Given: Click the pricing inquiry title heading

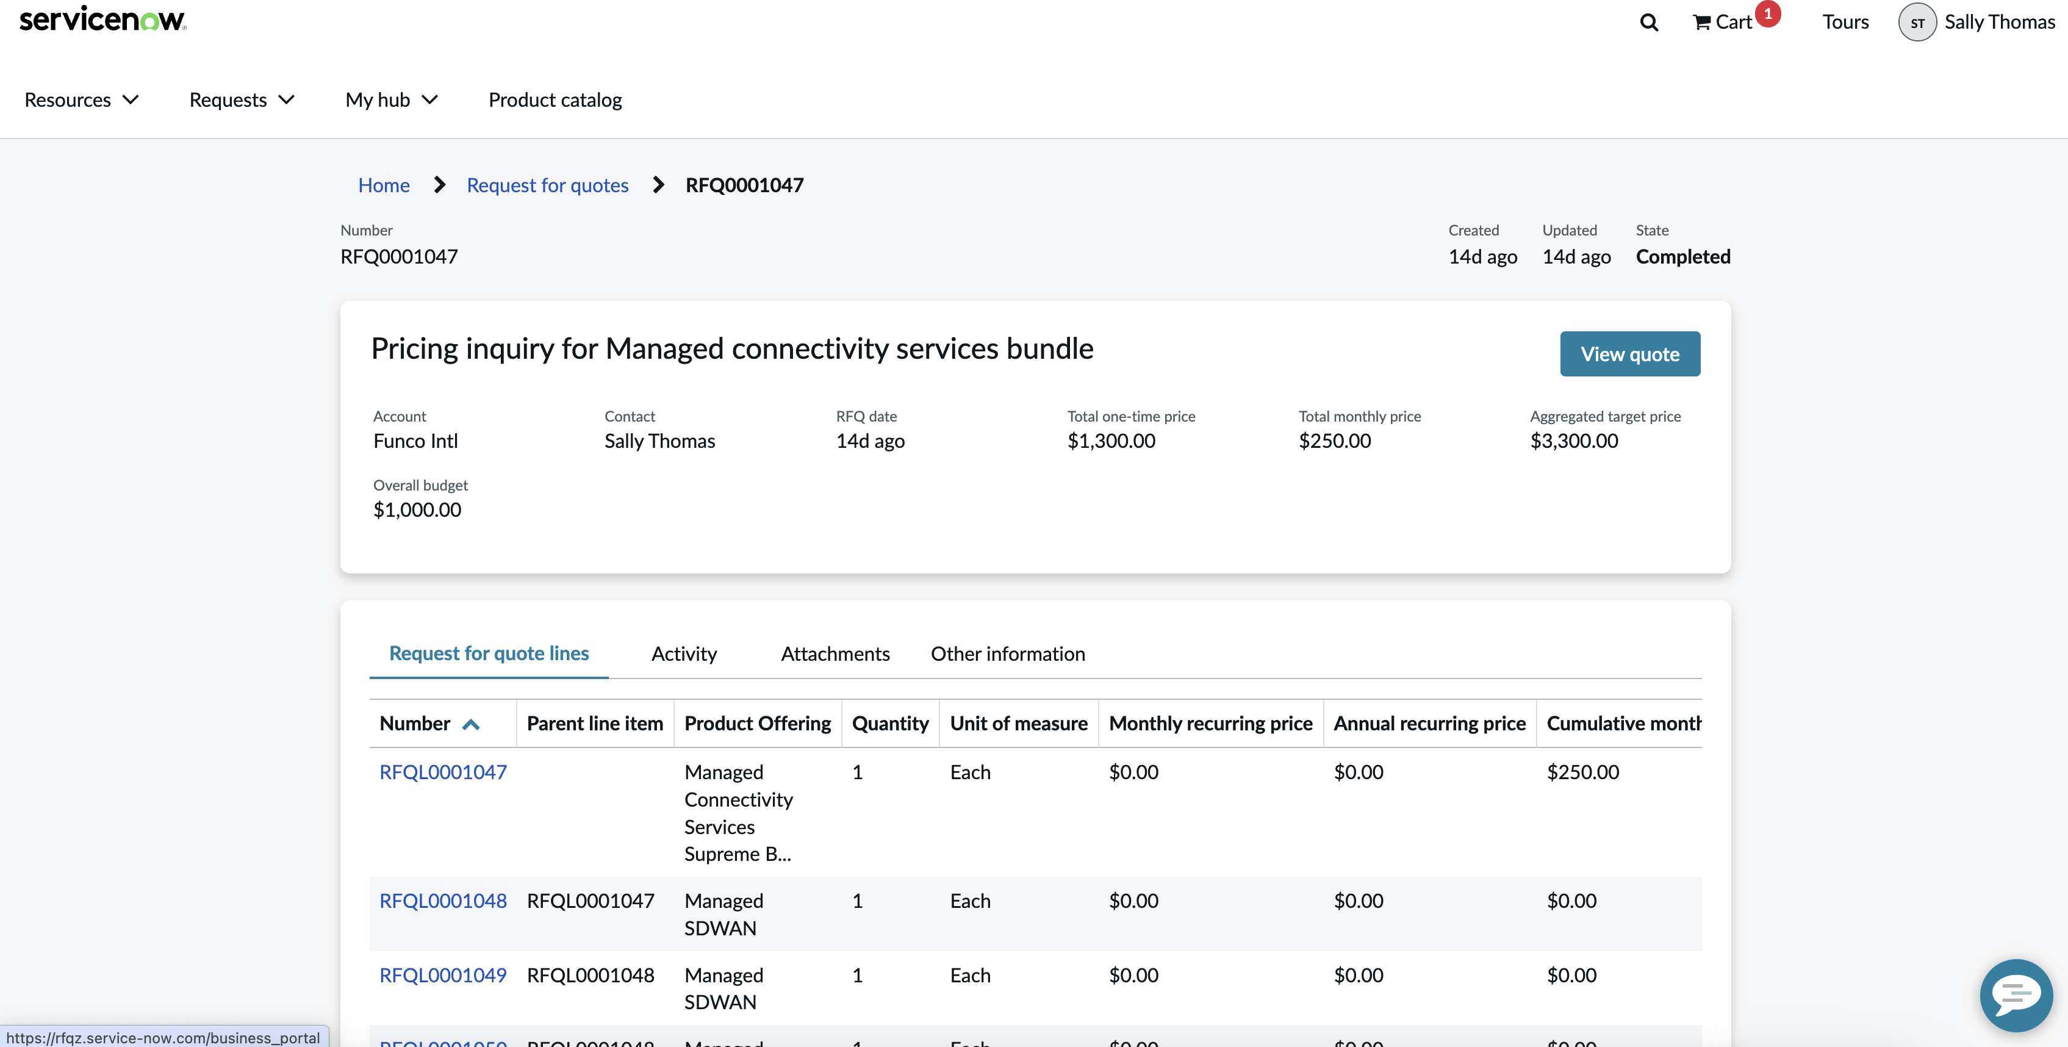Looking at the screenshot, I should (x=731, y=348).
